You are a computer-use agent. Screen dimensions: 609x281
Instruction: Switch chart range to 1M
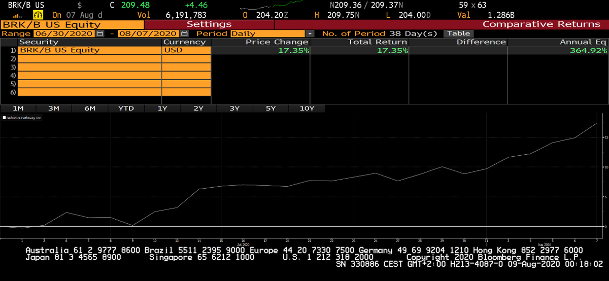pos(18,108)
